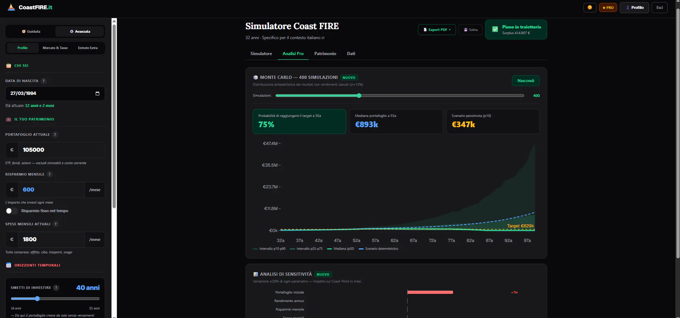Show help for Risparmio mensile
Viewport: 680px width, 318px height.
coord(50,174)
